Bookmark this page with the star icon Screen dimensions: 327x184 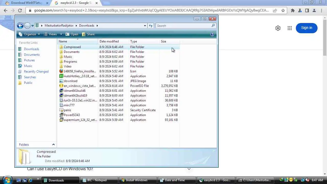point(283,10)
